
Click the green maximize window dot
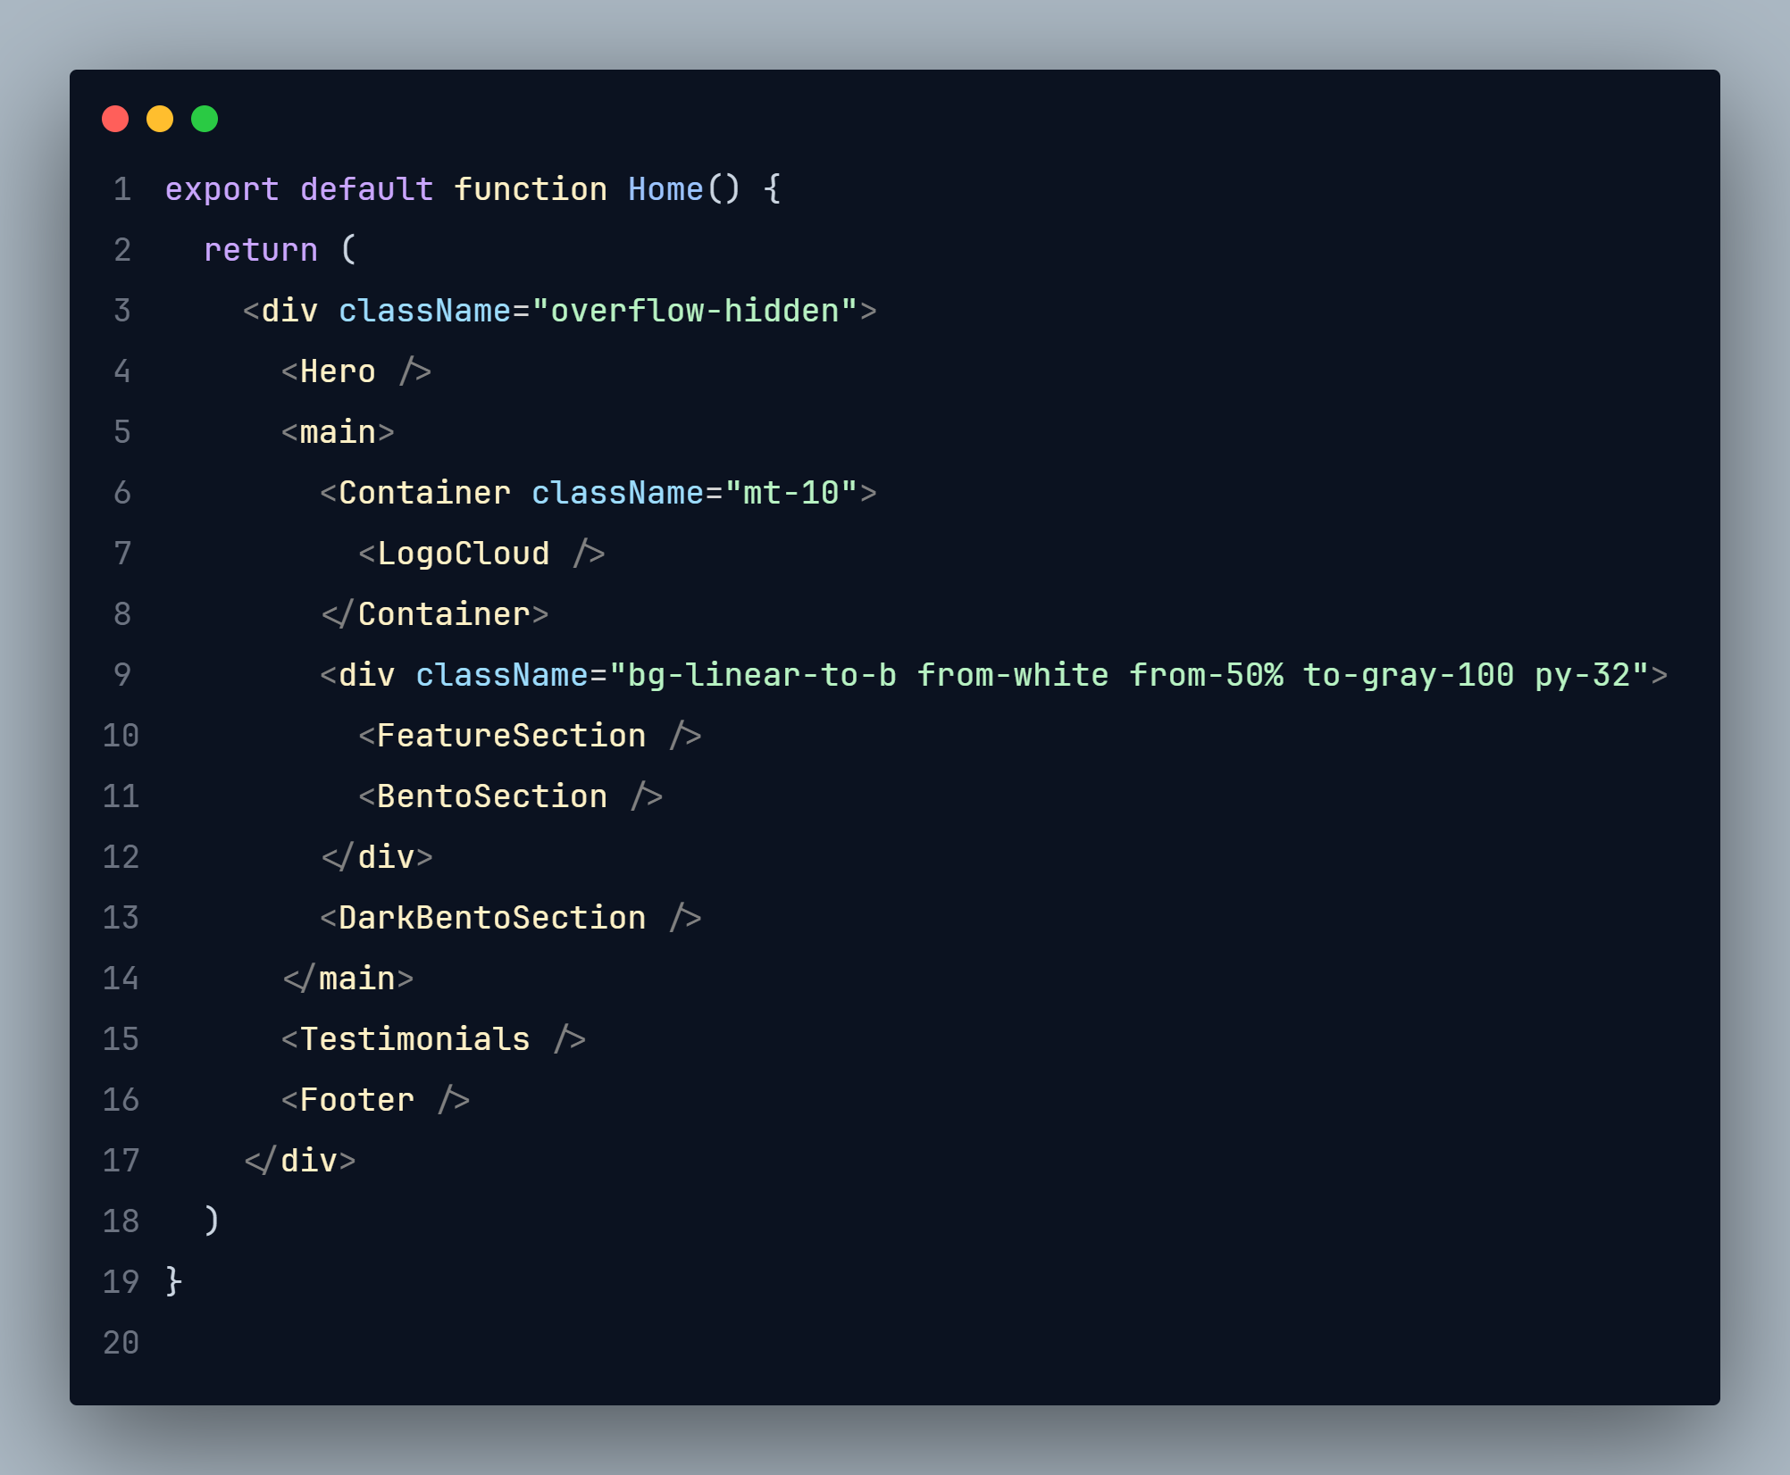pos(205,119)
